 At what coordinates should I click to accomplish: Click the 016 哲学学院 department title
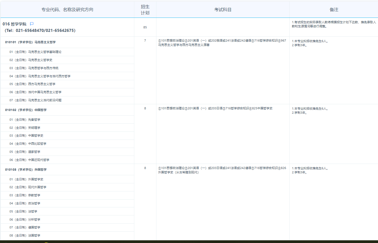pos(15,24)
